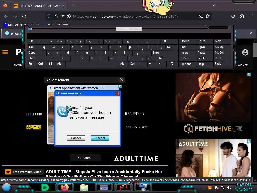Screen dimensions: 257x193
Task: Close the Advertisement overlay with its X
Action: point(122,80)
